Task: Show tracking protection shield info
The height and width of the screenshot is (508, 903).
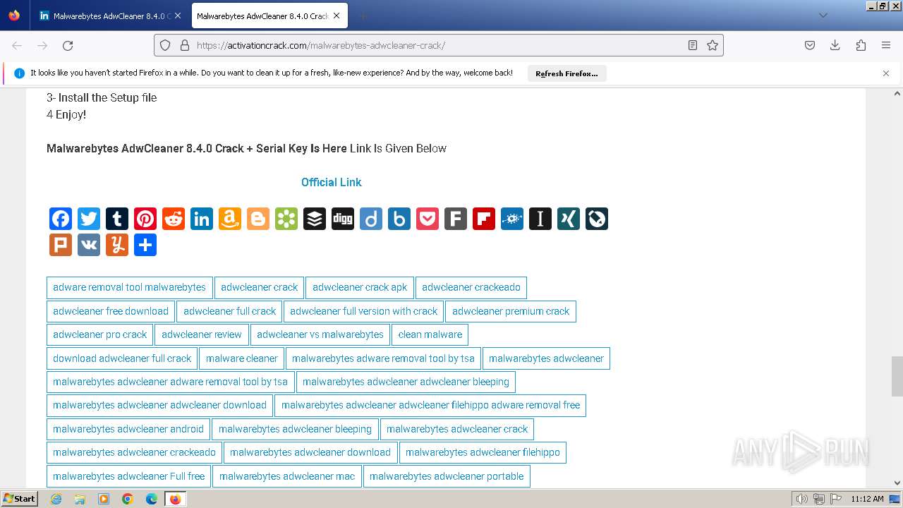Action: [165, 45]
